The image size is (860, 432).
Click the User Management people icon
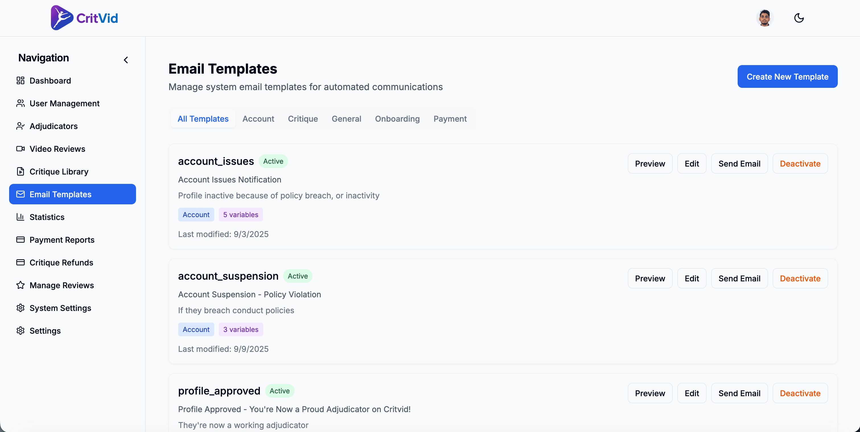point(20,103)
